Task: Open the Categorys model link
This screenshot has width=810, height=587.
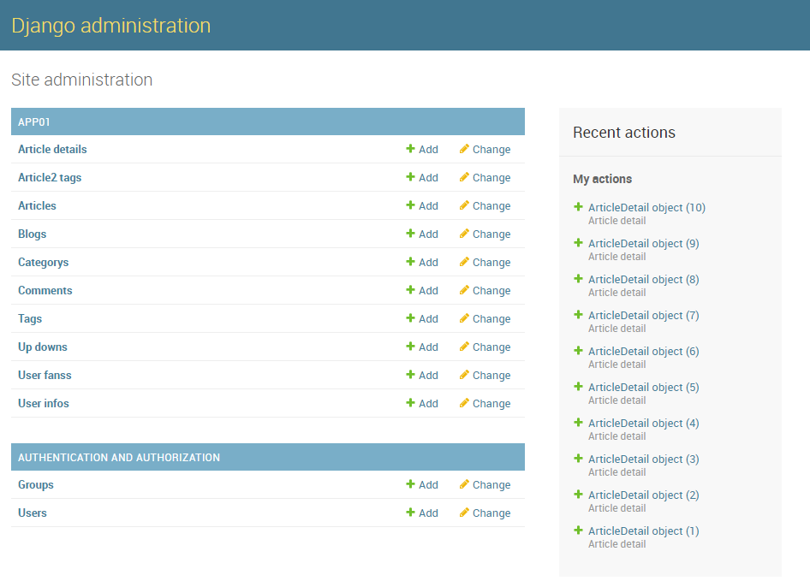Action: pos(44,262)
